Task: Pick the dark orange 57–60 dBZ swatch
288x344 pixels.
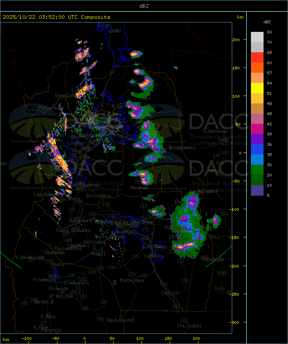Action: [257, 67]
